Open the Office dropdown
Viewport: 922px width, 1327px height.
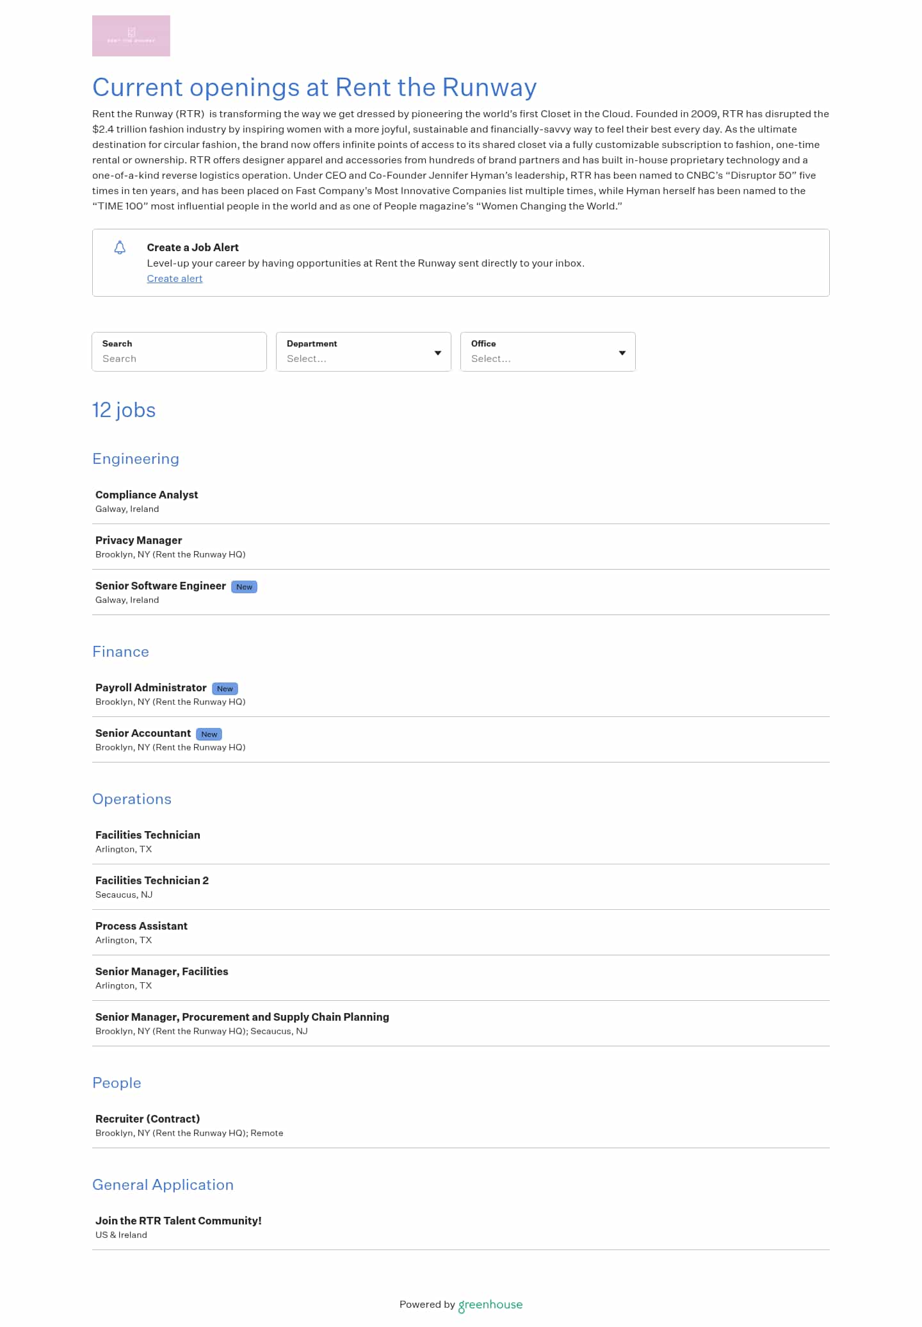point(547,352)
